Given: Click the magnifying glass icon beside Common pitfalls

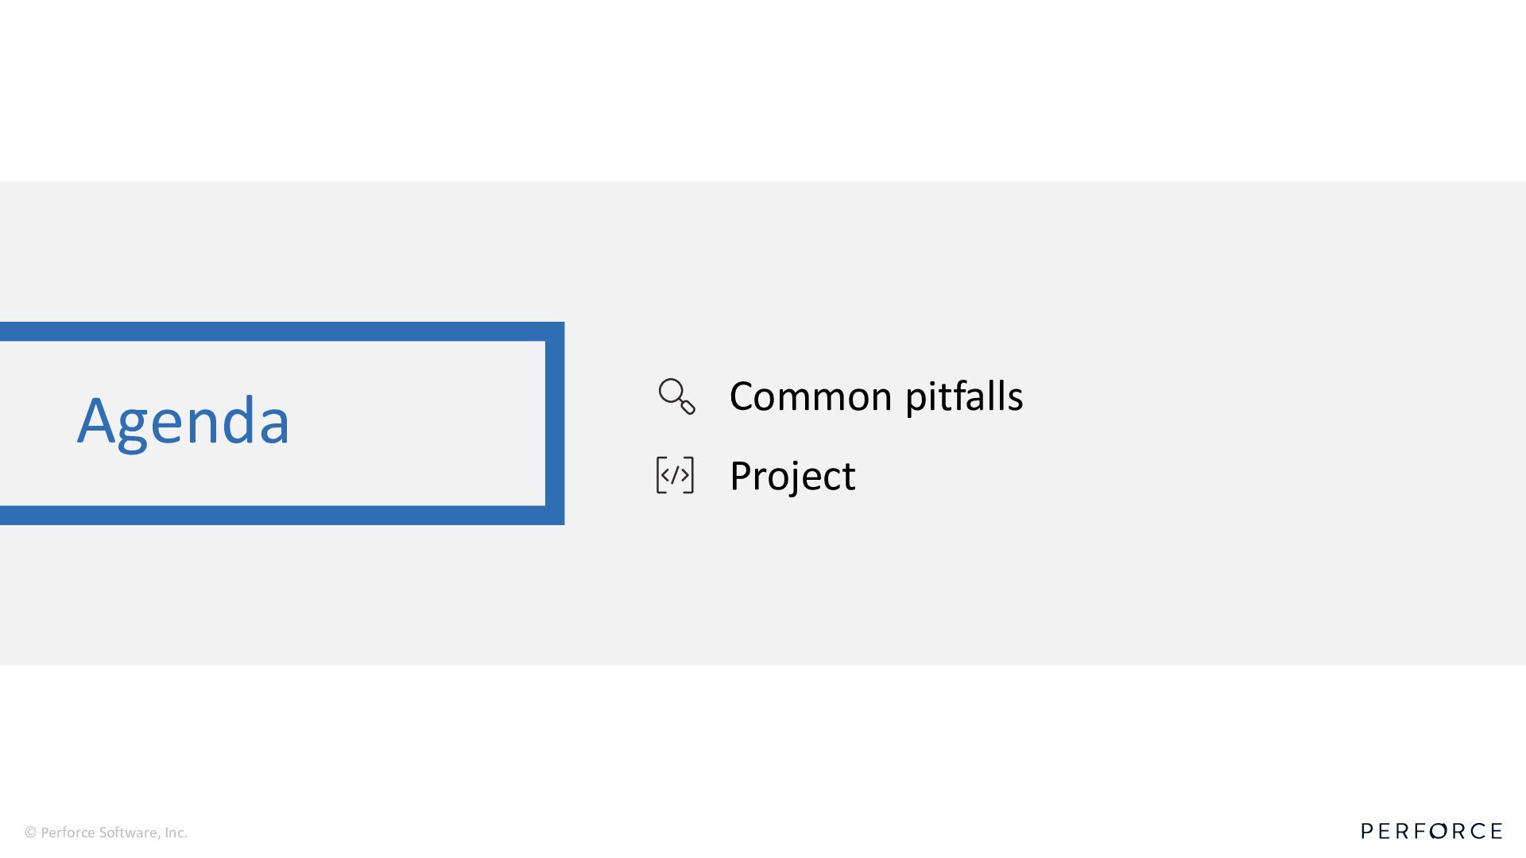Looking at the screenshot, I should coord(676,396).
